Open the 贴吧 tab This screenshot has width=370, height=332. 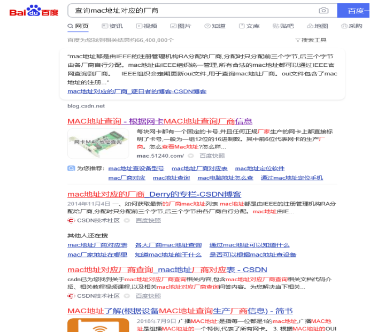(283, 26)
